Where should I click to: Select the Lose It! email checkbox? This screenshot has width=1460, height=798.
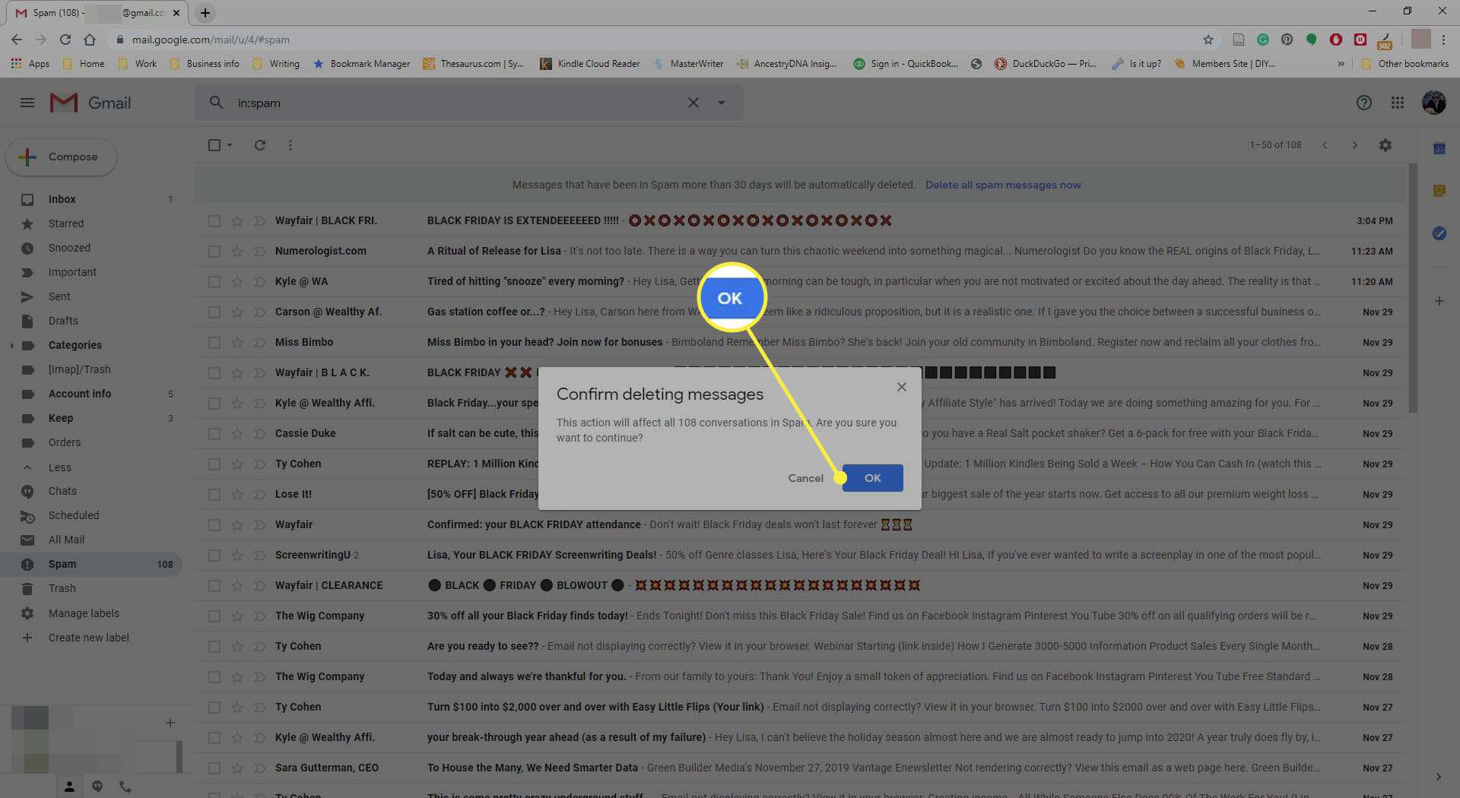(x=214, y=495)
